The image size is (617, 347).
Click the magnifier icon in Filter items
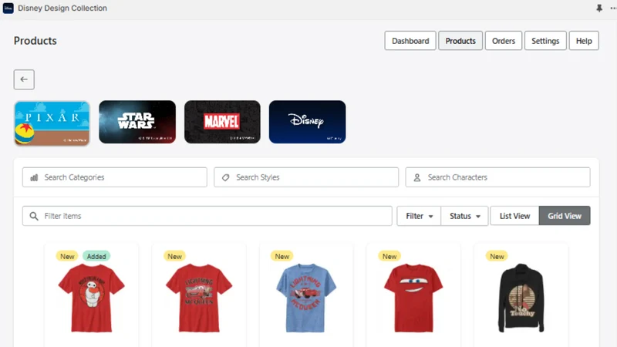click(x=34, y=216)
